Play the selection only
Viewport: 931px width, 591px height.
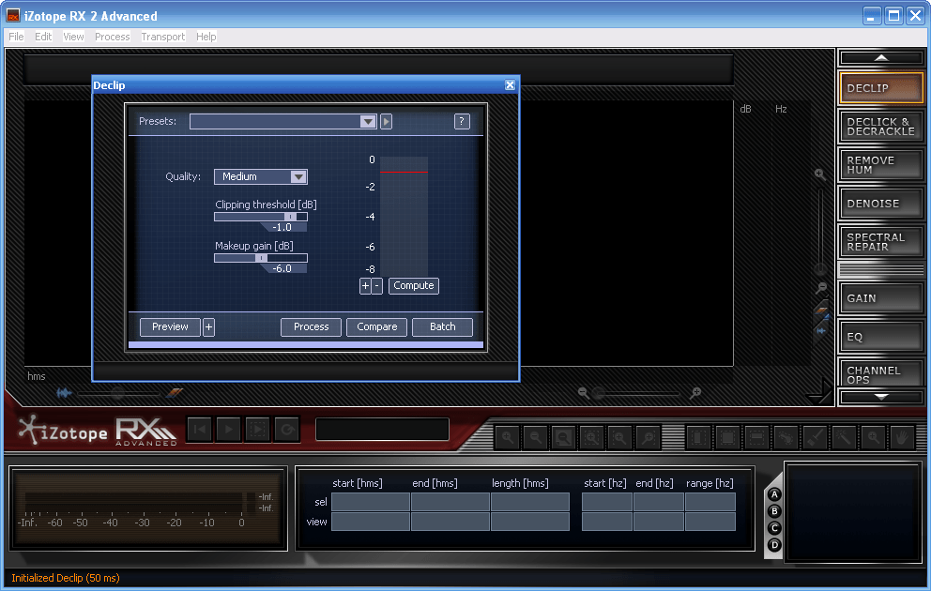pyautogui.click(x=258, y=430)
